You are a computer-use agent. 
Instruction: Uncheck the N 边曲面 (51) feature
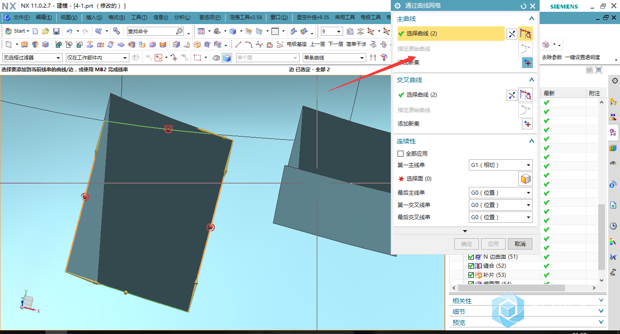pyautogui.click(x=471, y=257)
